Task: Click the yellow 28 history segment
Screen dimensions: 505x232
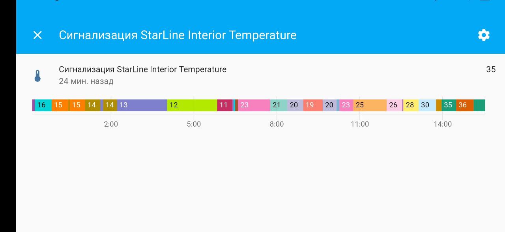Action: click(x=410, y=105)
